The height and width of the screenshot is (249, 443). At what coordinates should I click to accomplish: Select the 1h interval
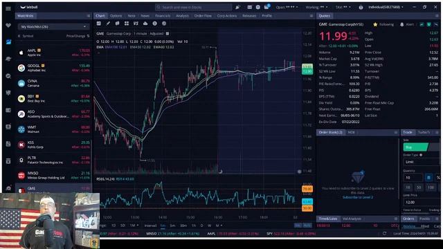click(x=194, y=225)
